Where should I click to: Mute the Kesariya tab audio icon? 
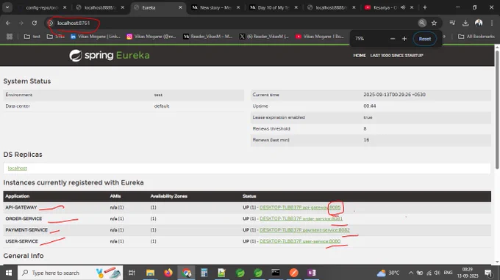[x=403, y=7]
